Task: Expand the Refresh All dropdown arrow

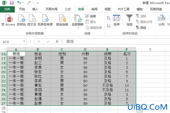Action: [78, 28]
